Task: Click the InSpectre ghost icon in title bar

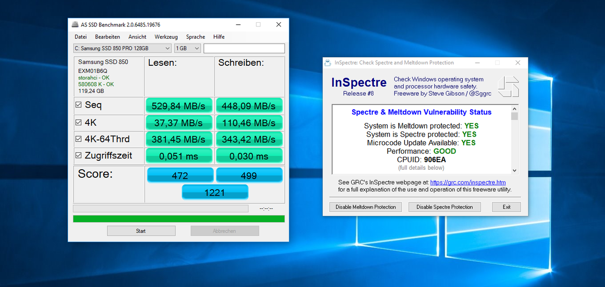Action: point(328,62)
